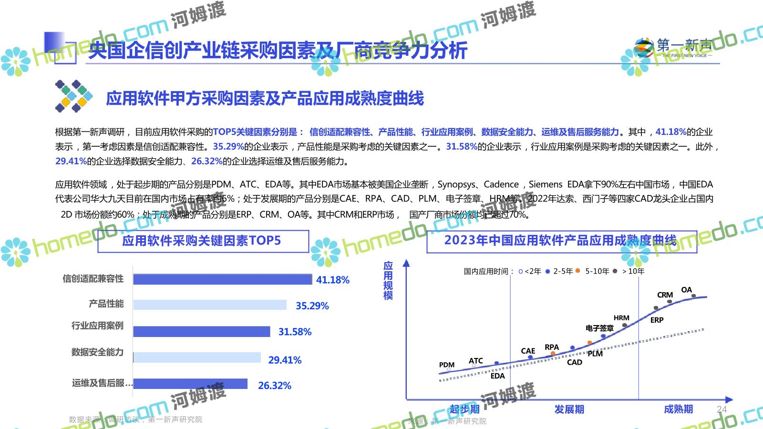This screenshot has width=763, height=429.
Task: Click the 信创适配兼容性 bar in the chart
Action: [x=222, y=279]
